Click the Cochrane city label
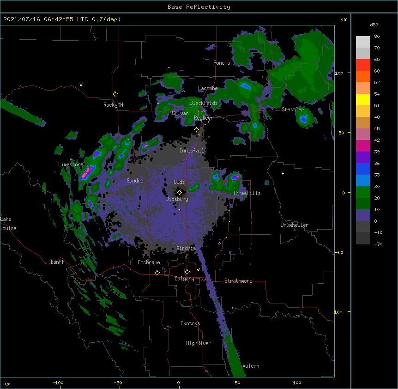 point(149,262)
